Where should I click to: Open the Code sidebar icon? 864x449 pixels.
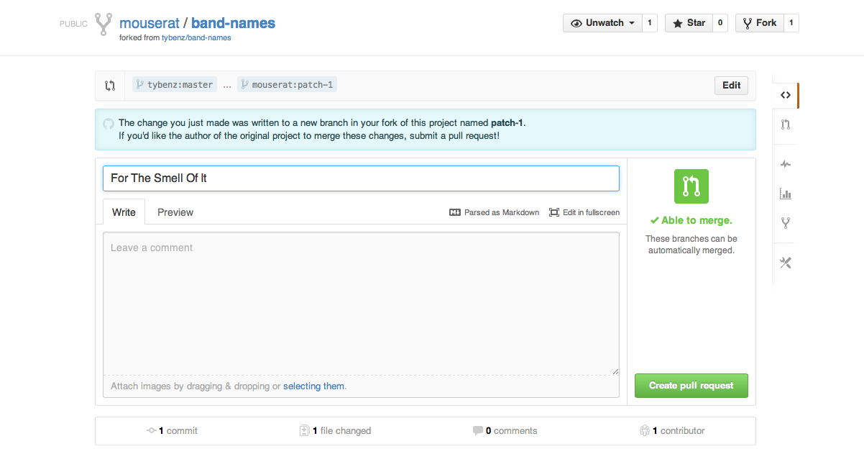[785, 95]
